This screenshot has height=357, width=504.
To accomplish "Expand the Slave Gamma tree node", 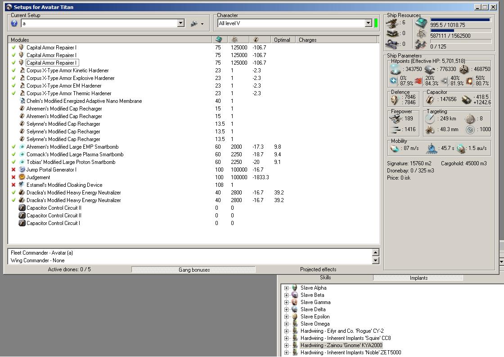I will tap(286, 302).
